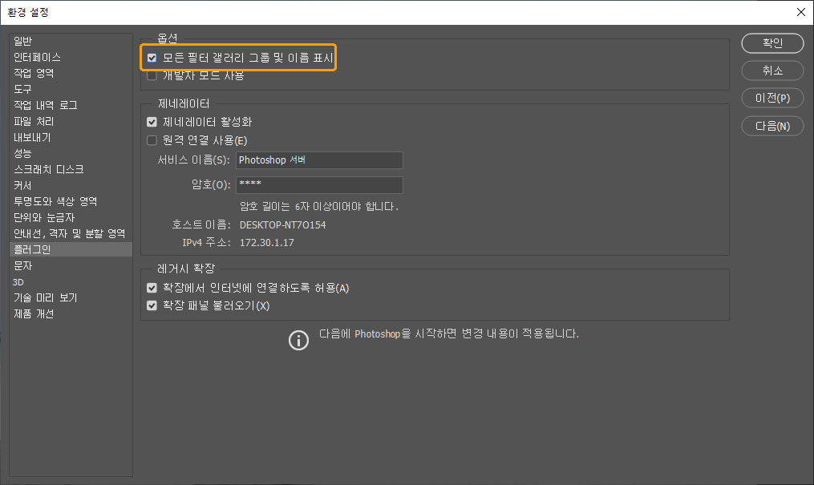Click the 암호 password field
Image resolution: width=814 pixels, height=485 pixels.
pyautogui.click(x=319, y=184)
